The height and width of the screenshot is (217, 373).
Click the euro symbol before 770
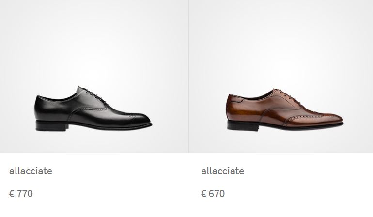pos(12,194)
